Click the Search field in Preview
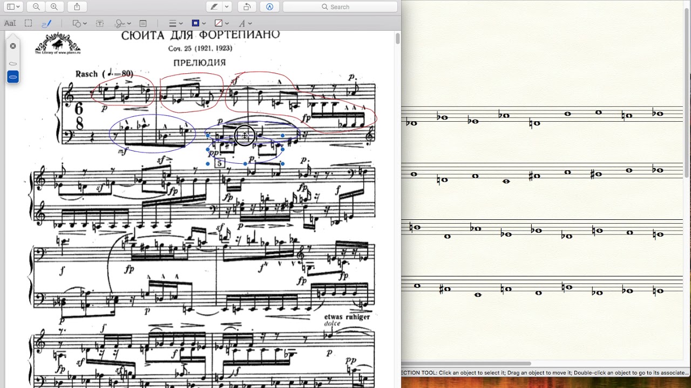 click(x=340, y=7)
